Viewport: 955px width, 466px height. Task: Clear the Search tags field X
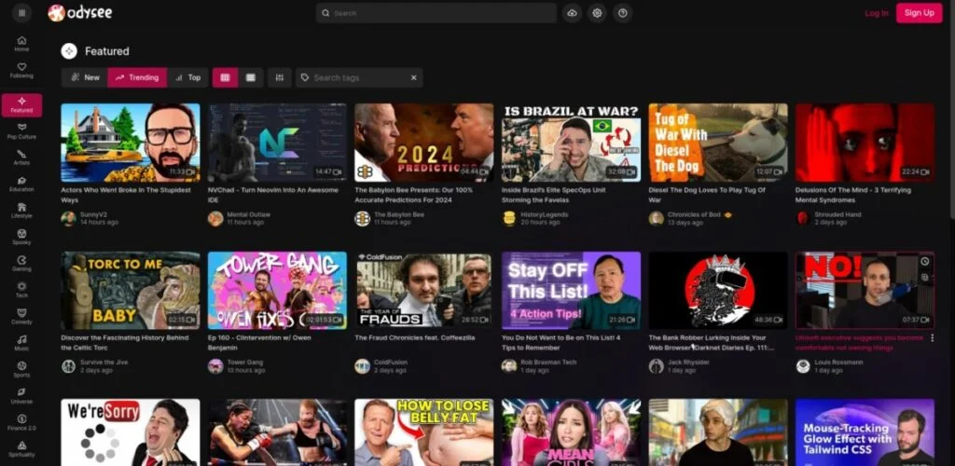pos(413,77)
